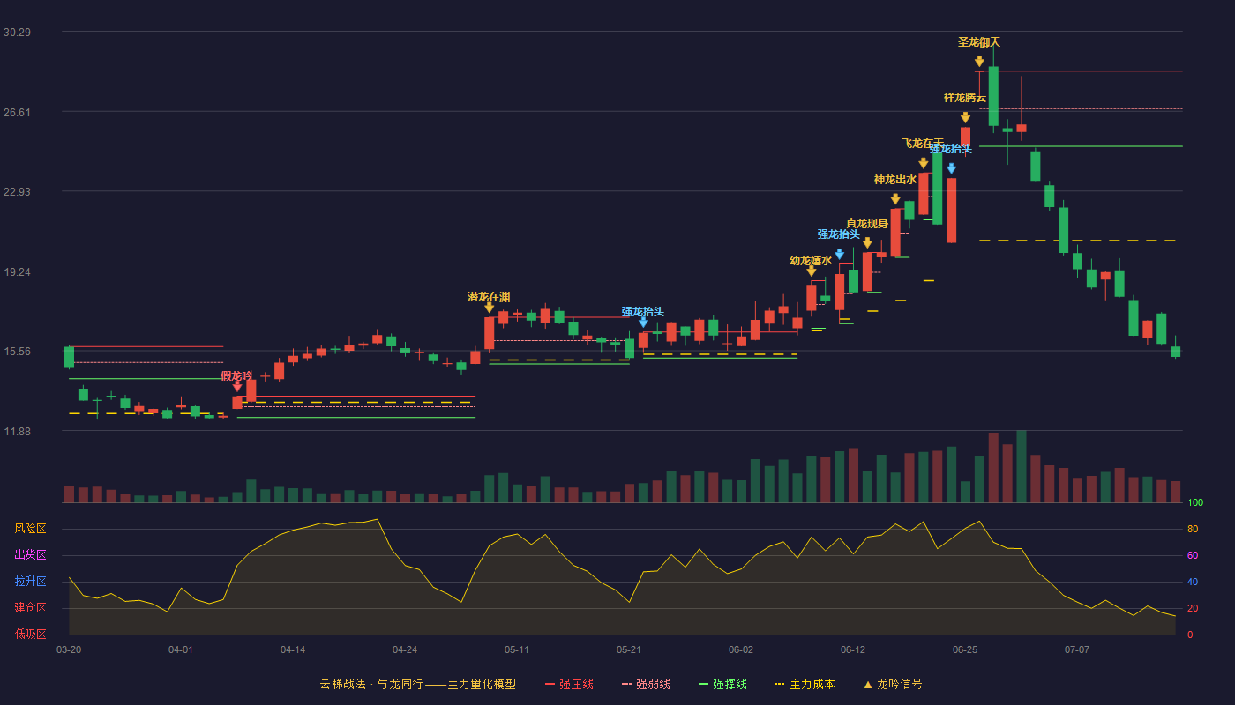This screenshot has height=705, width=1235.
Task: Click the yellow arrow beneath 神龙出水
Action: point(895,199)
